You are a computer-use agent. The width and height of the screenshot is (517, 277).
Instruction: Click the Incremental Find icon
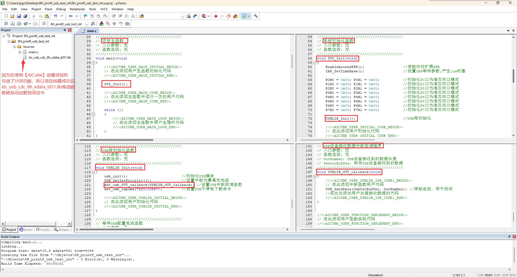(195, 16)
